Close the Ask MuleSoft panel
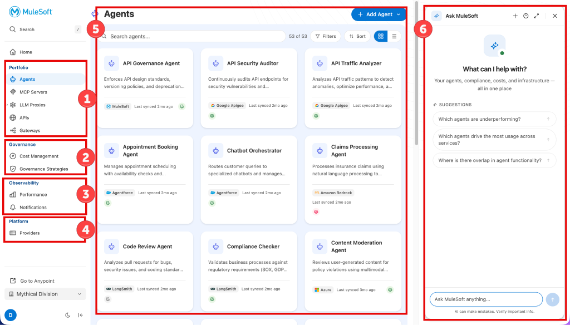 (x=555, y=16)
